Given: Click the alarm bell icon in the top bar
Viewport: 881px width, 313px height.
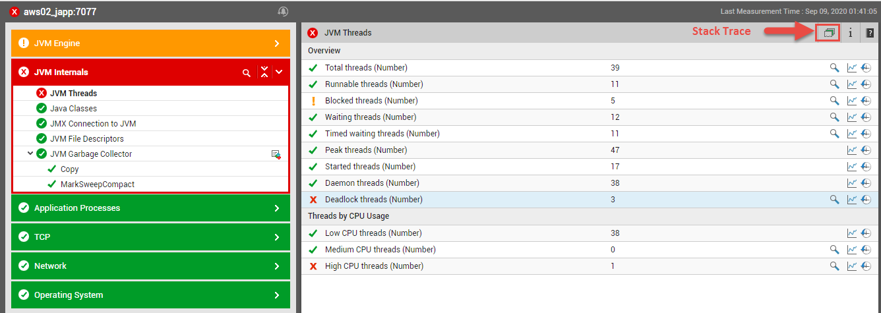Looking at the screenshot, I should (283, 11).
